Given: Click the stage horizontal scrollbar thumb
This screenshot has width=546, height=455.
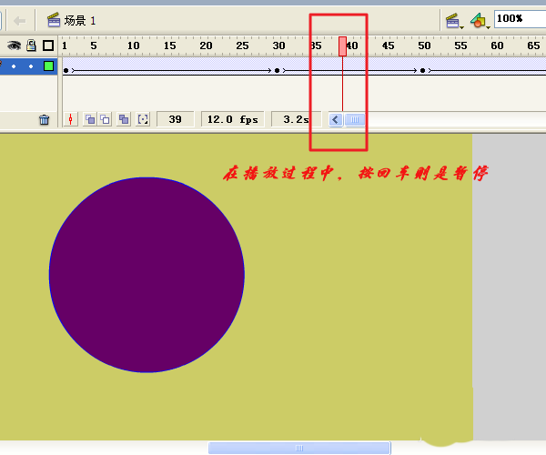Looking at the screenshot, I should pos(299,448).
